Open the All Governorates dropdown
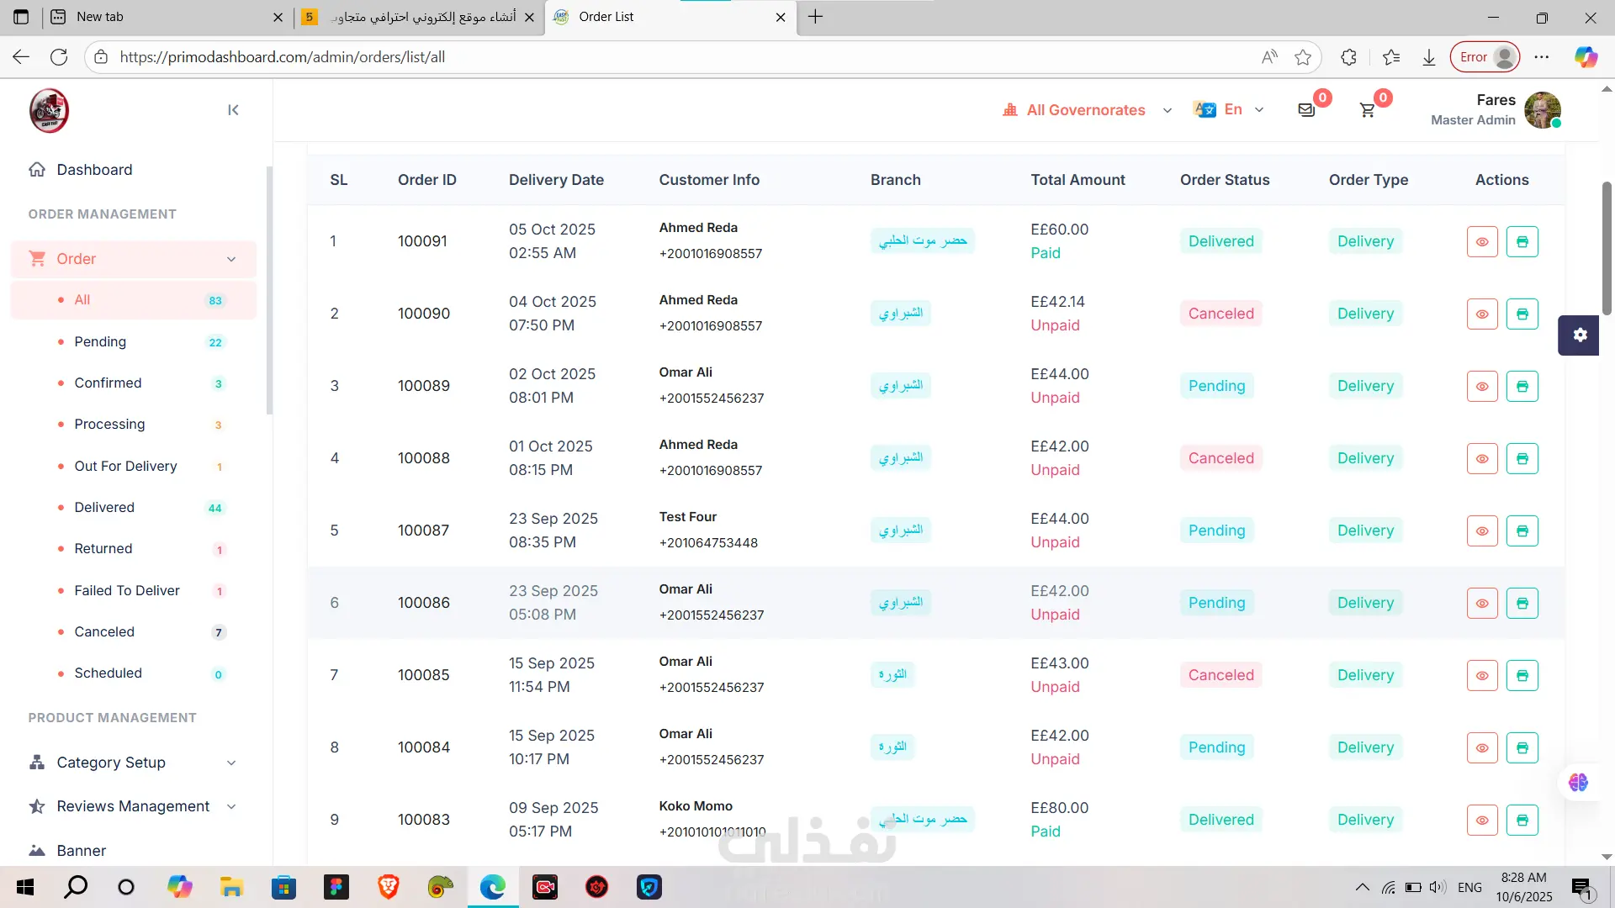 point(1087,110)
